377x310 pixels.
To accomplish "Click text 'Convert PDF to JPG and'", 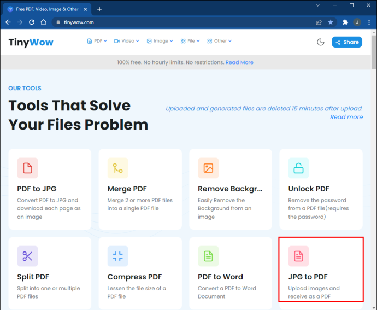I will point(48,200).
